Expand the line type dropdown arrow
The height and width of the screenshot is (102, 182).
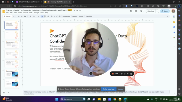[x=57, y=16]
